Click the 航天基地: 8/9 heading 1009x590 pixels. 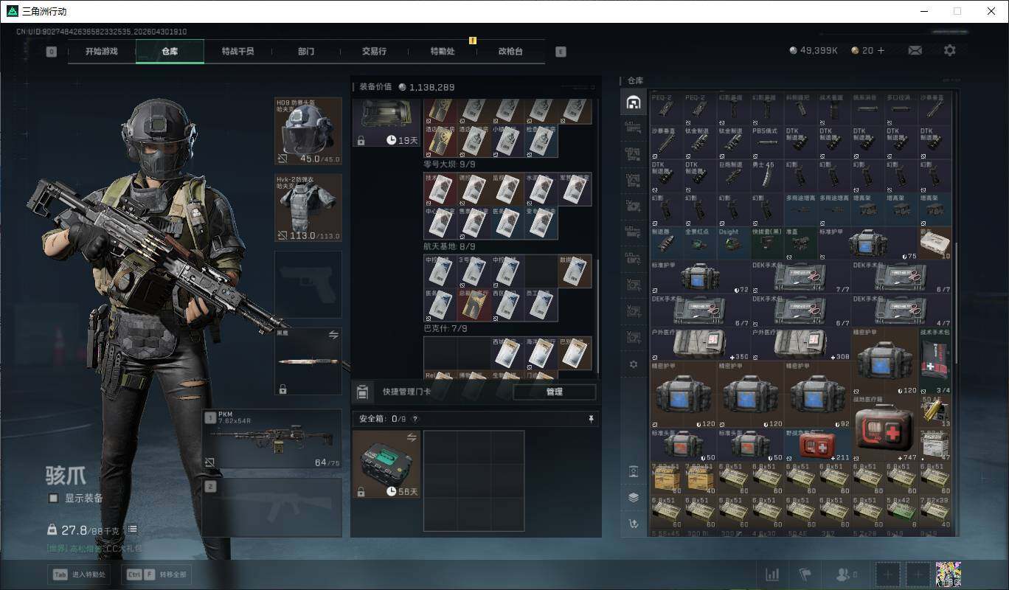(449, 246)
